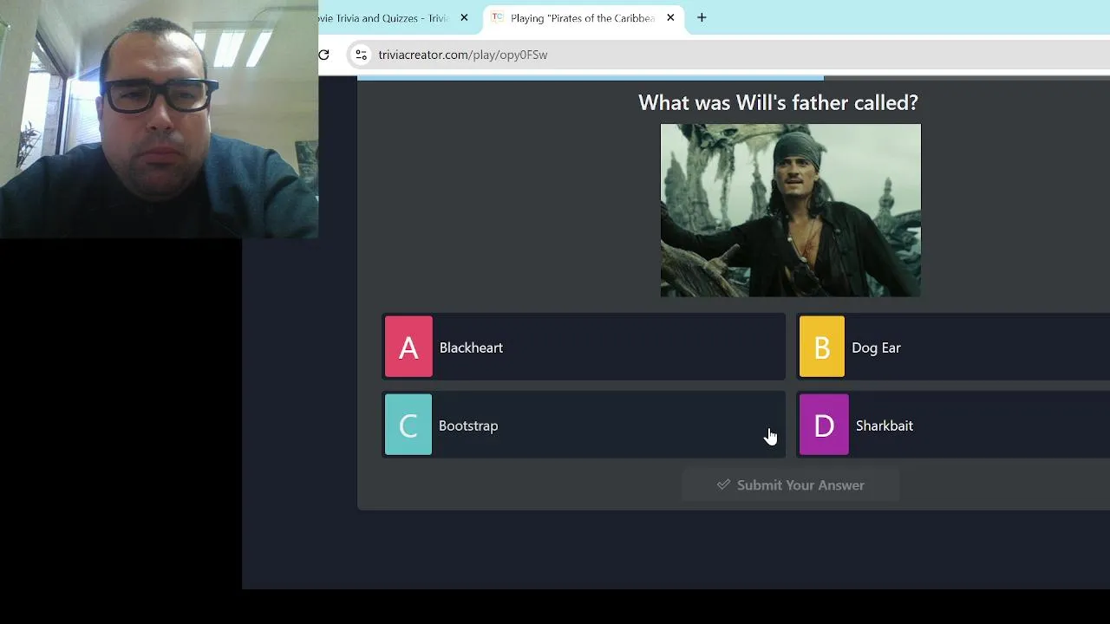Image resolution: width=1110 pixels, height=624 pixels.
Task: Choose answer B Dog Ear
Action: (x=953, y=347)
